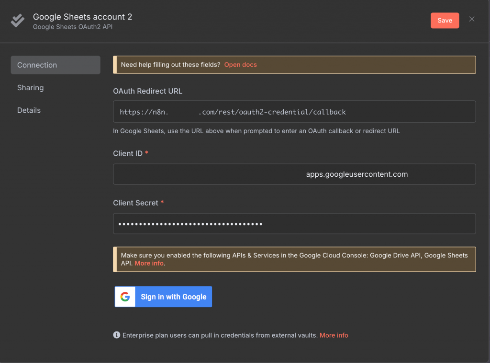490x363 pixels.
Task: Open the Connection tab
Action: point(56,65)
